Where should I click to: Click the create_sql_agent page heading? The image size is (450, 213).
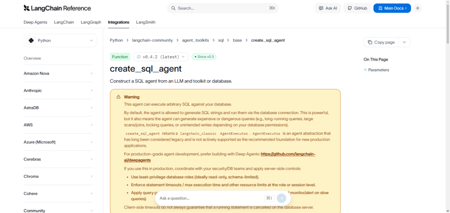pyautogui.click(x=146, y=69)
